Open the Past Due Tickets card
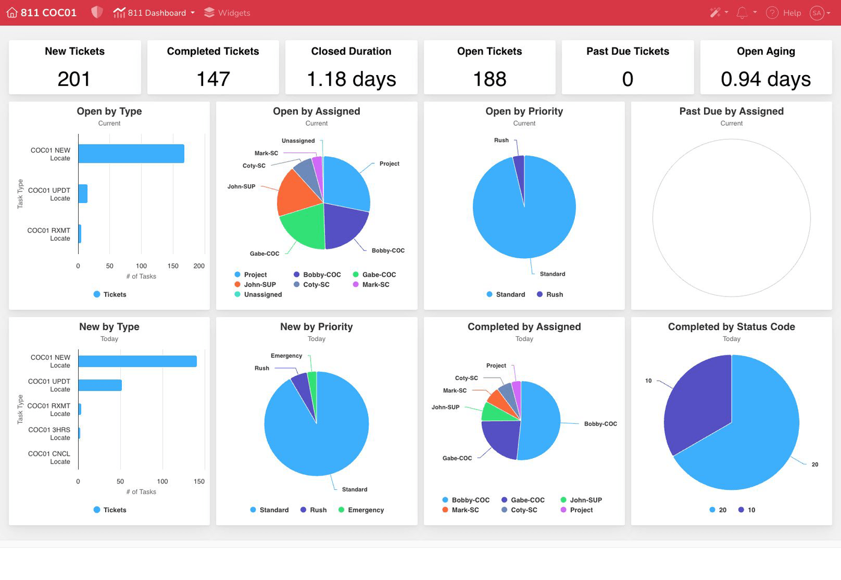This screenshot has width=841, height=580. 628,67
